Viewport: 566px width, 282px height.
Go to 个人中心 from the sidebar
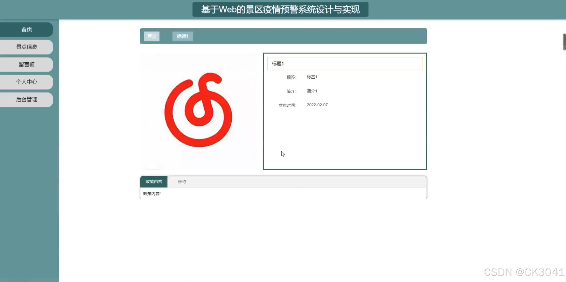pos(27,82)
